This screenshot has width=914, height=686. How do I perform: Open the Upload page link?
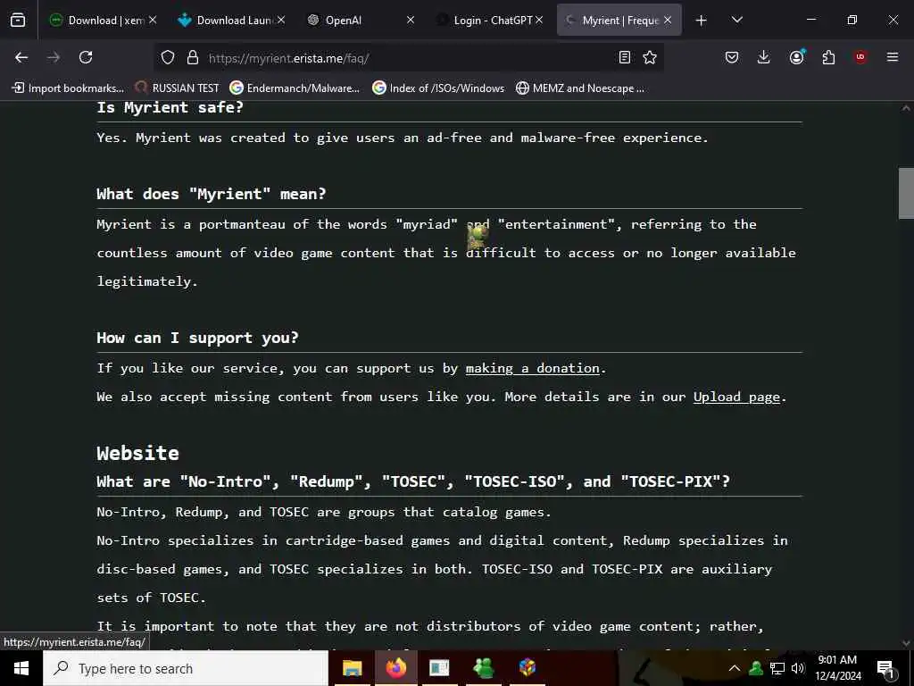point(736,397)
